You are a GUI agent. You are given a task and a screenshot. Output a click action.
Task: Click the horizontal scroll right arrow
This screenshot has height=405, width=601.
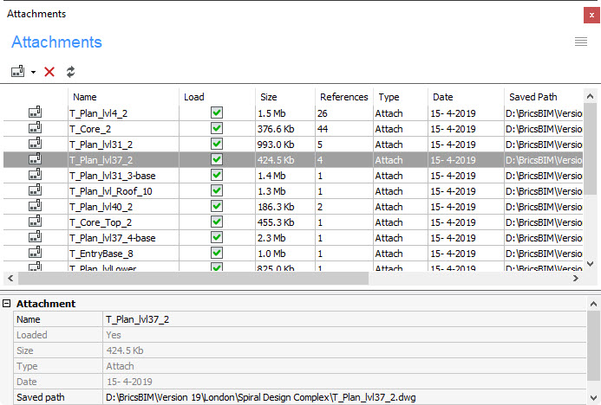pos(575,278)
